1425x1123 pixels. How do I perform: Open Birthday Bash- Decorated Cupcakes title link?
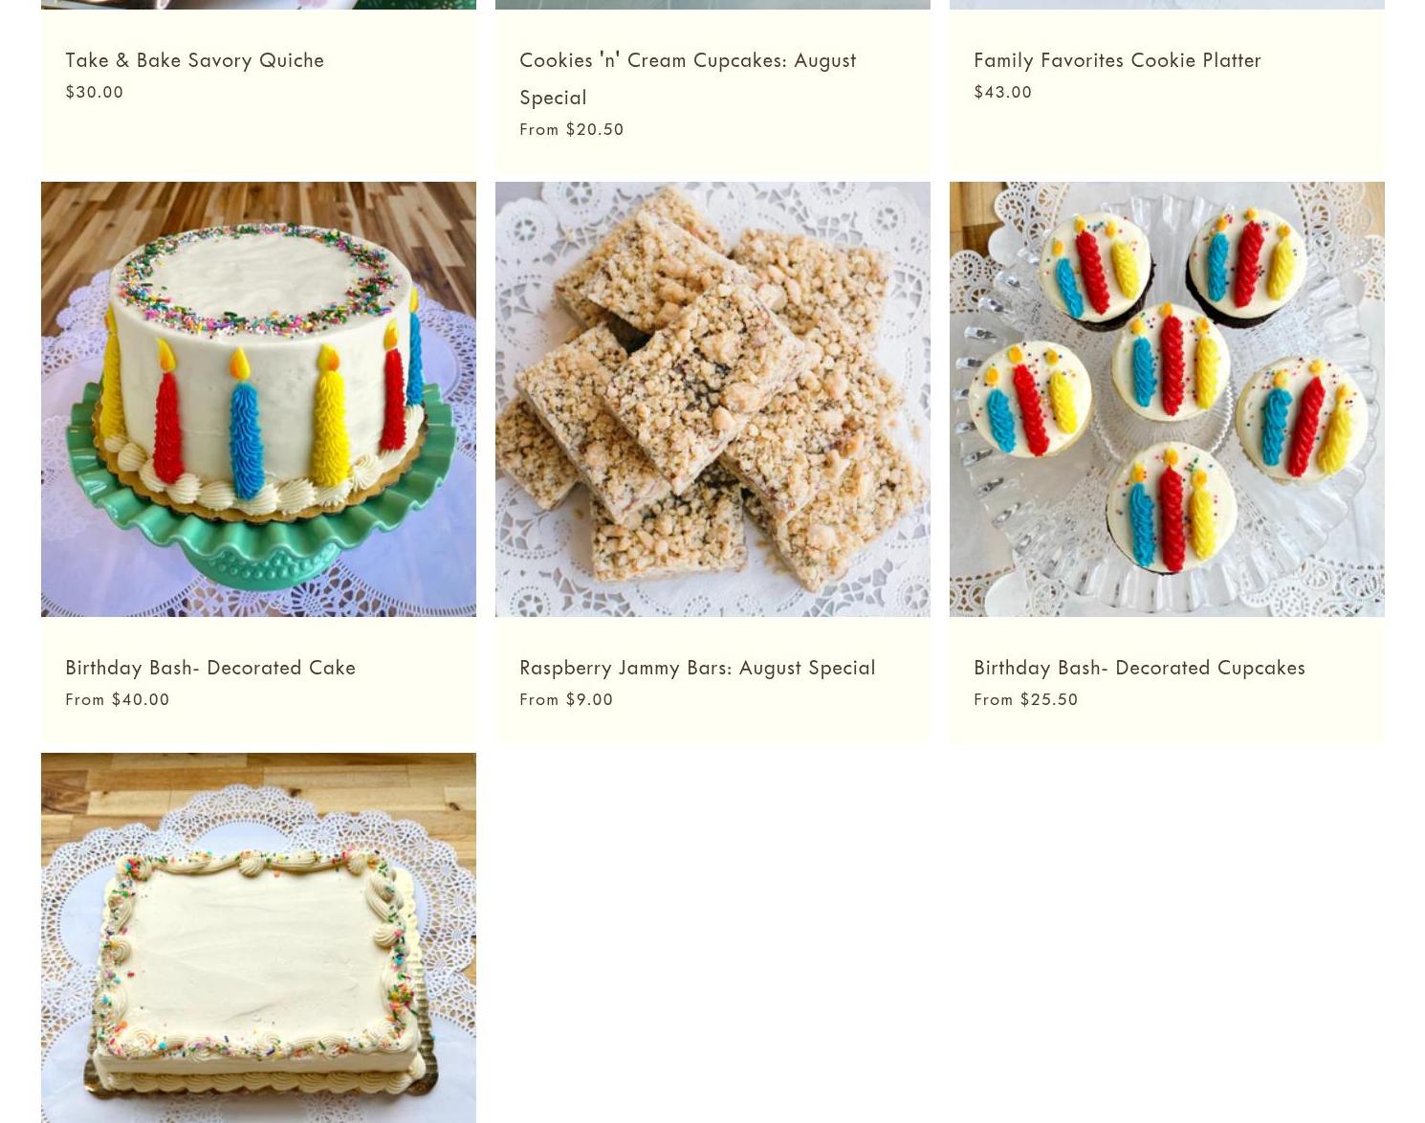coord(1139,667)
